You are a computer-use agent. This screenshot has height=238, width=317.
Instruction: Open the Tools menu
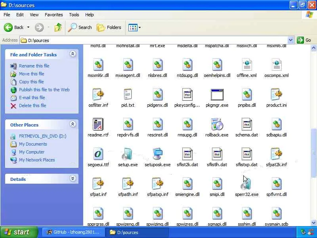click(74, 15)
